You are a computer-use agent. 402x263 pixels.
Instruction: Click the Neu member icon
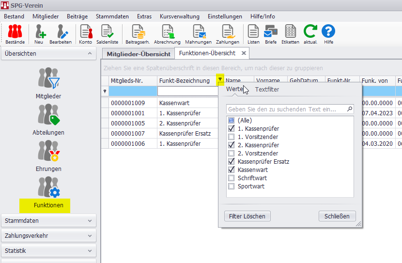[x=39, y=34]
